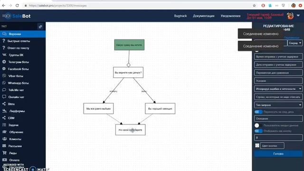Bookmark the page with the star icon

pyautogui.click(x=254, y=6)
